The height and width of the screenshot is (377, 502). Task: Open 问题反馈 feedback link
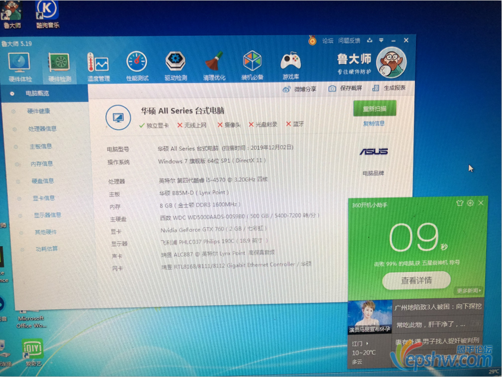click(x=349, y=40)
